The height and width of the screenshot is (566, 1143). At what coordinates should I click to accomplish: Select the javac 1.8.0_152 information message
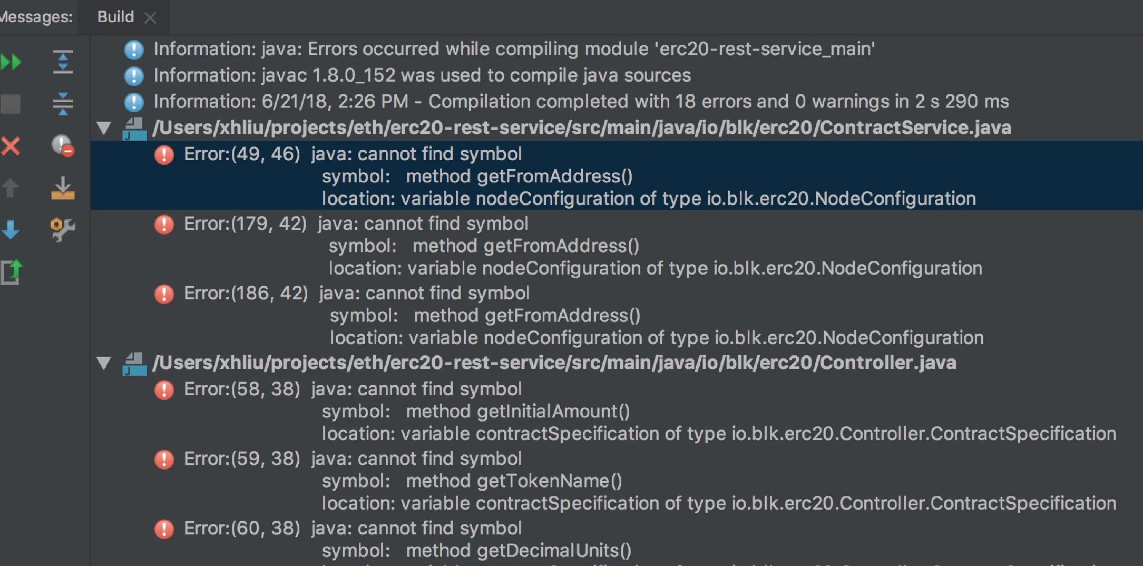pos(421,75)
